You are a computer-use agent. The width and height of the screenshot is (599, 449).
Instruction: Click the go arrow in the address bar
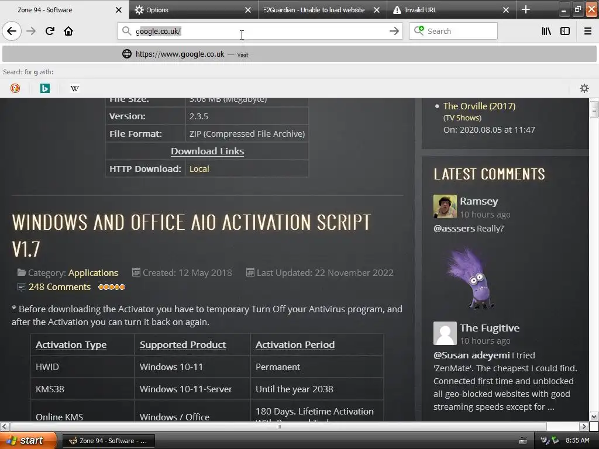394,32
